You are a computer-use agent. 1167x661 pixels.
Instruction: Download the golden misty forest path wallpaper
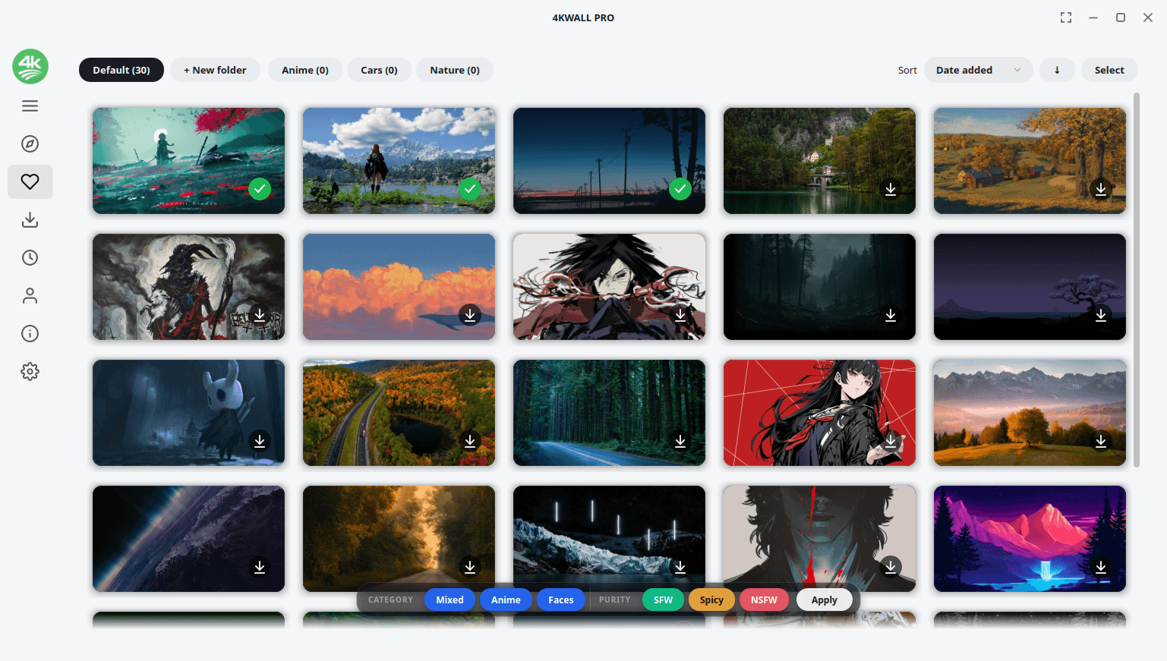470,567
